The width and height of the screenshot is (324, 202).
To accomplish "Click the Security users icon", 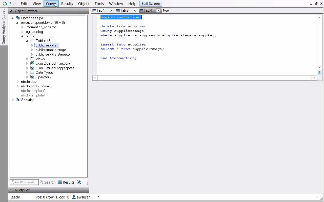I will 18,100.
